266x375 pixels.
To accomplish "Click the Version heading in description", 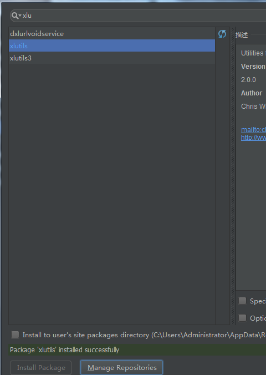I will (253, 67).
